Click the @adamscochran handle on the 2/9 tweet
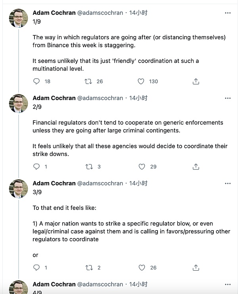The width and height of the screenshot is (238, 294). click(x=100, y=98)
